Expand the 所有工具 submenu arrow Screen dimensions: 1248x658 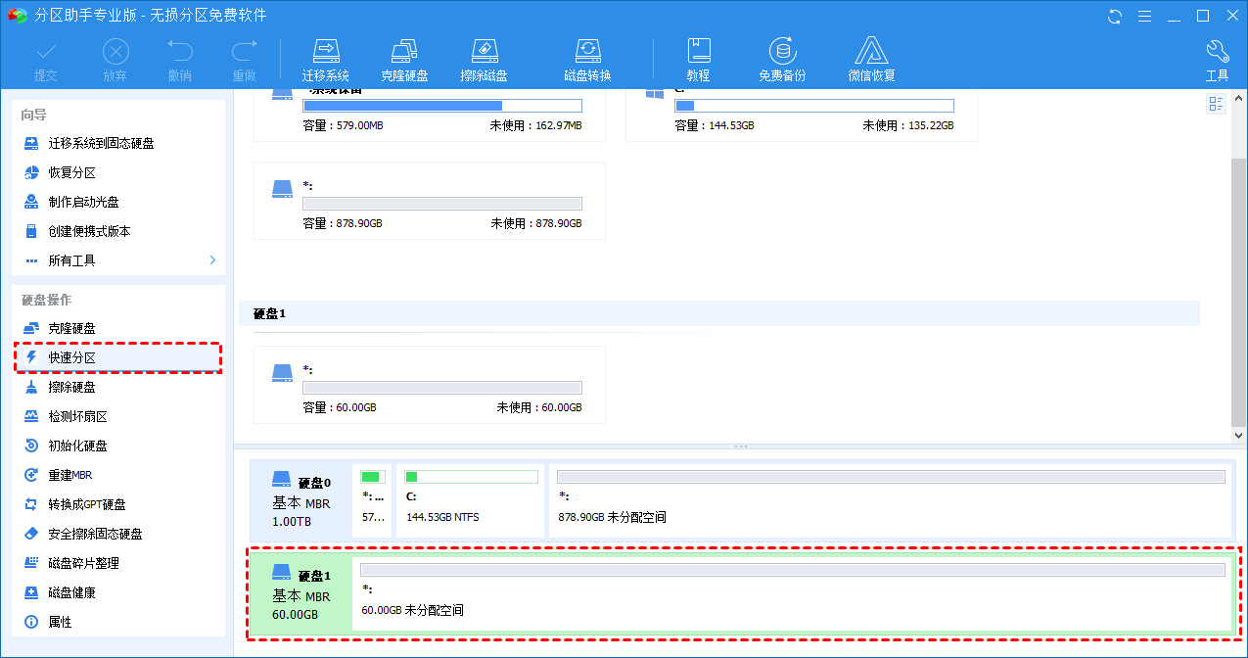tap(212, 260)
